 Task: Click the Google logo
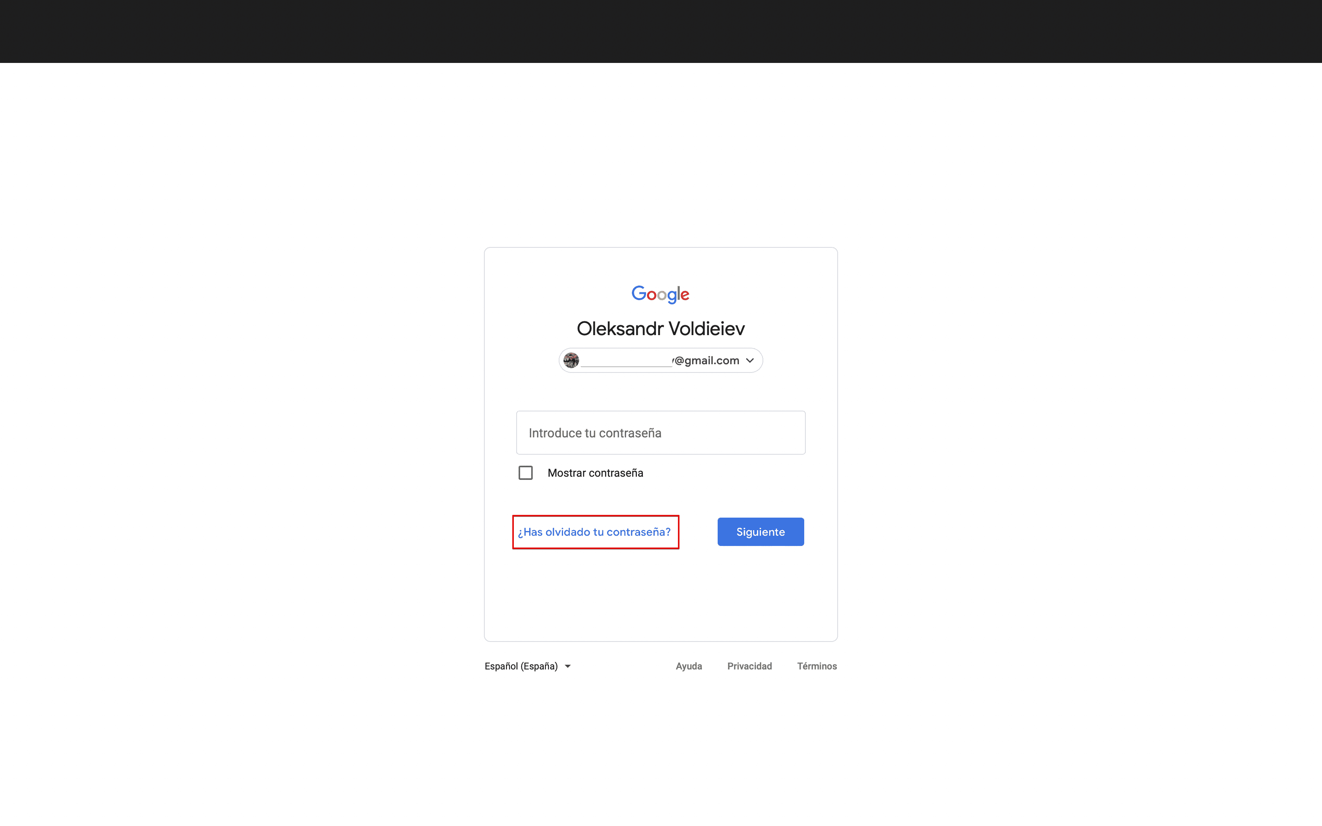(x=660, y=294)
